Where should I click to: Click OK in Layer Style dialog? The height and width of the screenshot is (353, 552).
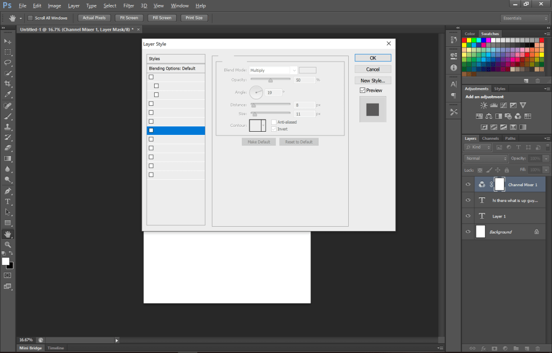click(372, 58)
